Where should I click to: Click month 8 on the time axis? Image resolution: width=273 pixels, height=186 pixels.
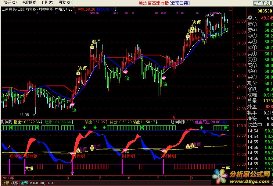192,178
